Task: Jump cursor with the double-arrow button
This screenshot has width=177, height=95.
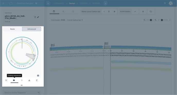Action: point(114,11)
